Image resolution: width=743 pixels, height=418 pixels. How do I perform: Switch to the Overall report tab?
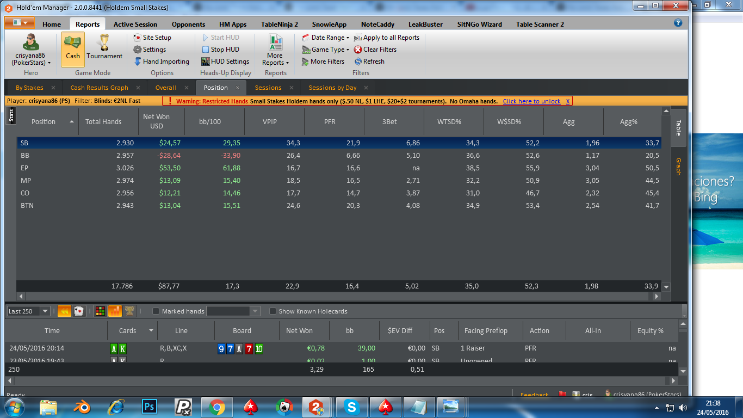coord(166,88)
